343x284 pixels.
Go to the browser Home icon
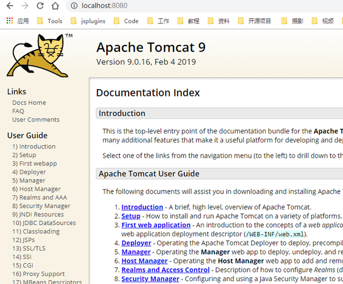(55, 6)
